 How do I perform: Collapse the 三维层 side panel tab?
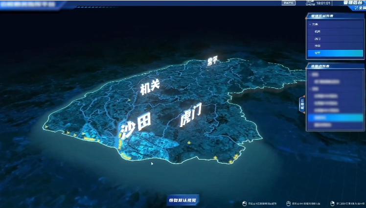coord(303,105)
